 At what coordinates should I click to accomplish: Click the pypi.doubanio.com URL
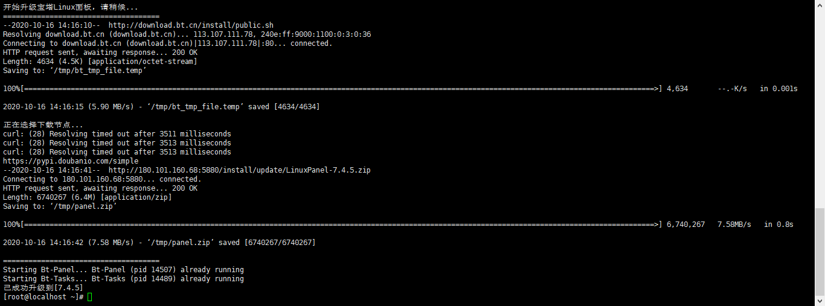pos(71,161)
